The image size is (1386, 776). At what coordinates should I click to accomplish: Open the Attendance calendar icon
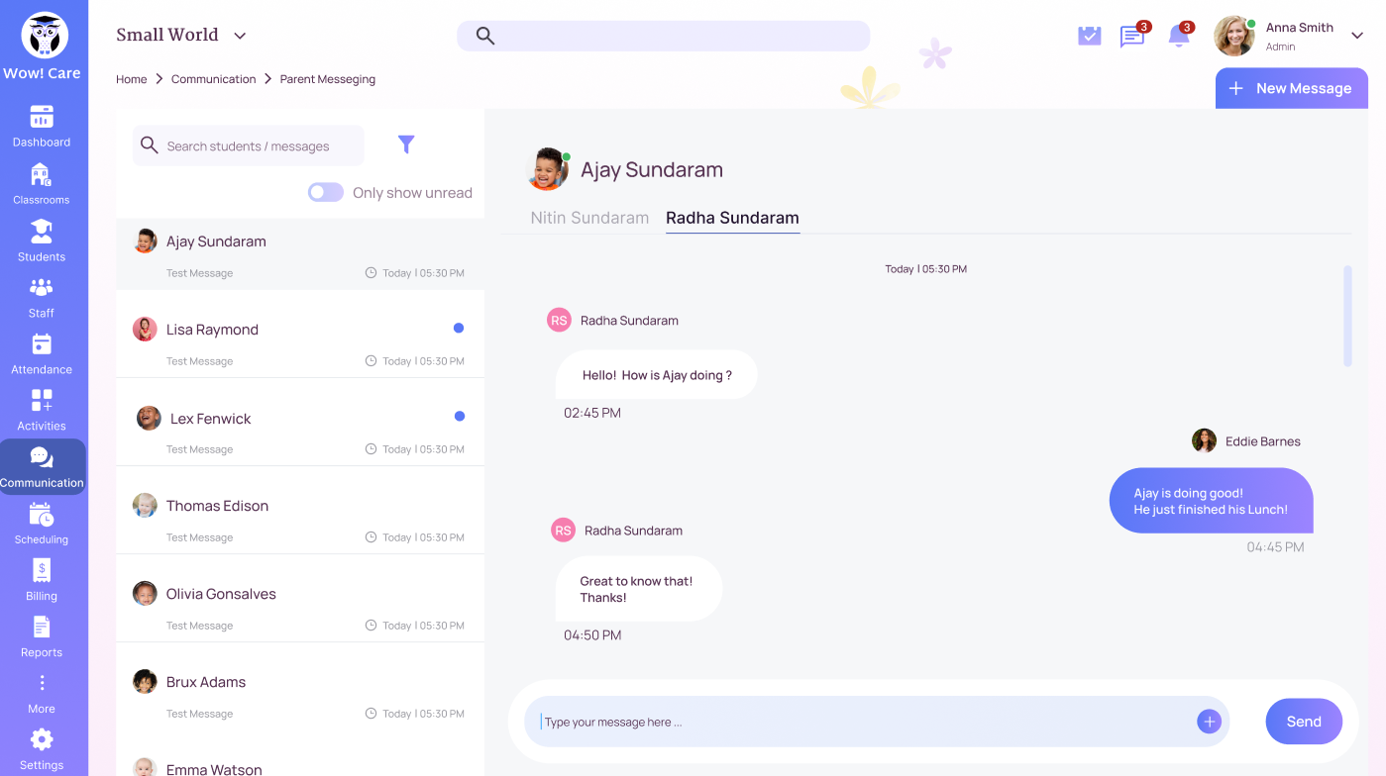click(42, 344)
